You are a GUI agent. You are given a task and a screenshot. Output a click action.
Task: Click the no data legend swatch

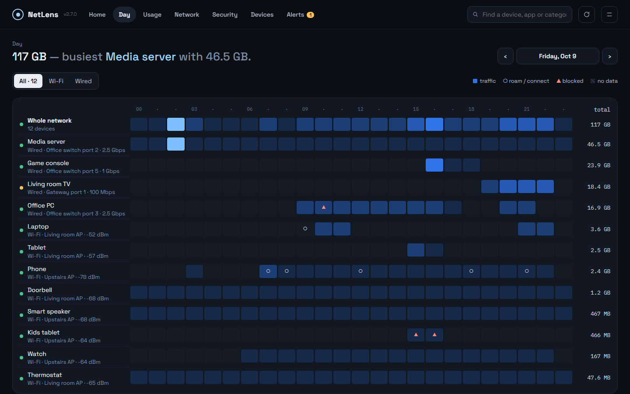tap(593, 81)
